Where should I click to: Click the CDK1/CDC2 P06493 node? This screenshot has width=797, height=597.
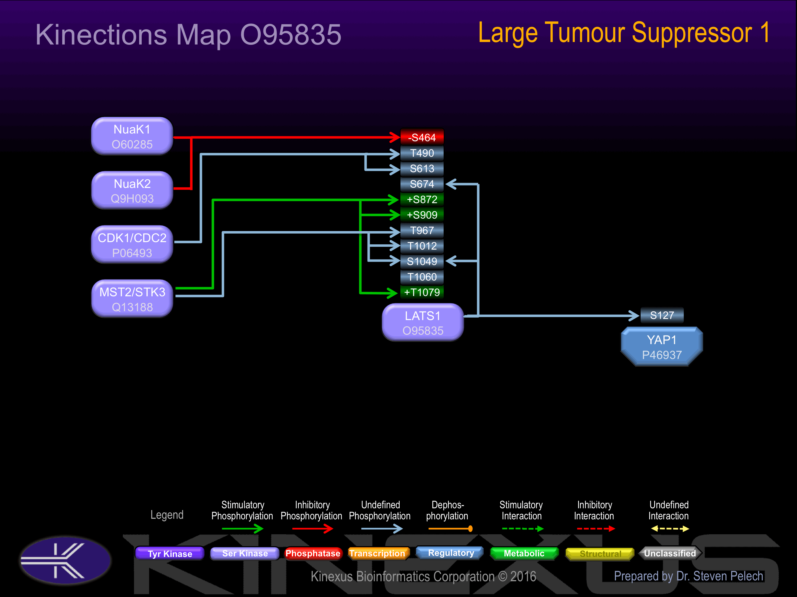click(x=132, y=245)
